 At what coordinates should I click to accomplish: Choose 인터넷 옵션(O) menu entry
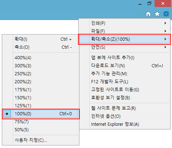124,116
